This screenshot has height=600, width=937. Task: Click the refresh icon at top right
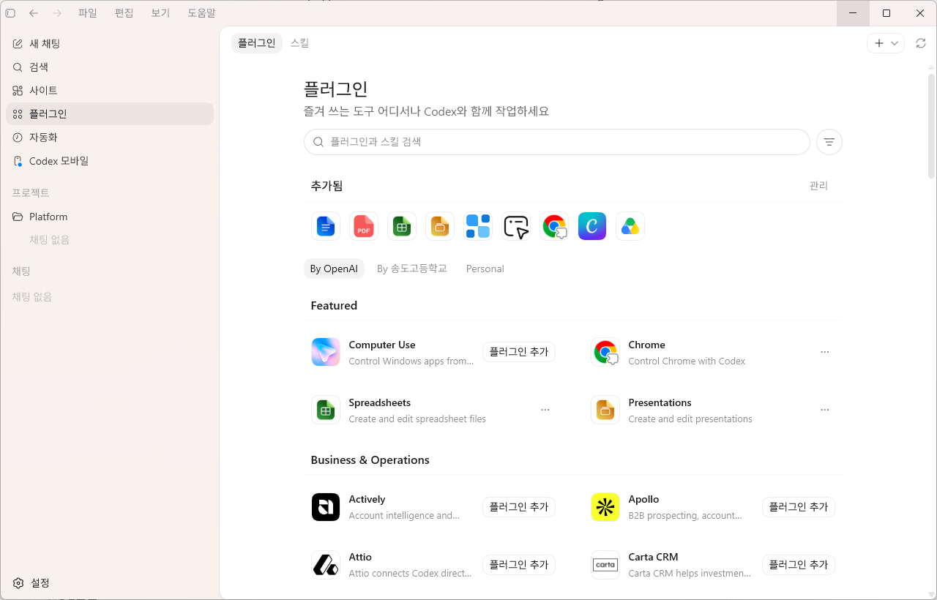click(921, 43)
